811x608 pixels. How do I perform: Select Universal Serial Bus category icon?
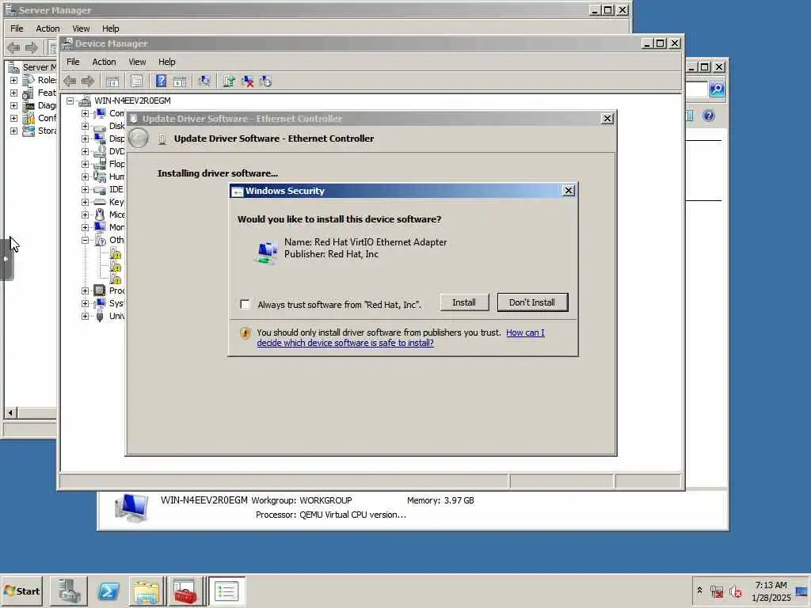[100, 316]
